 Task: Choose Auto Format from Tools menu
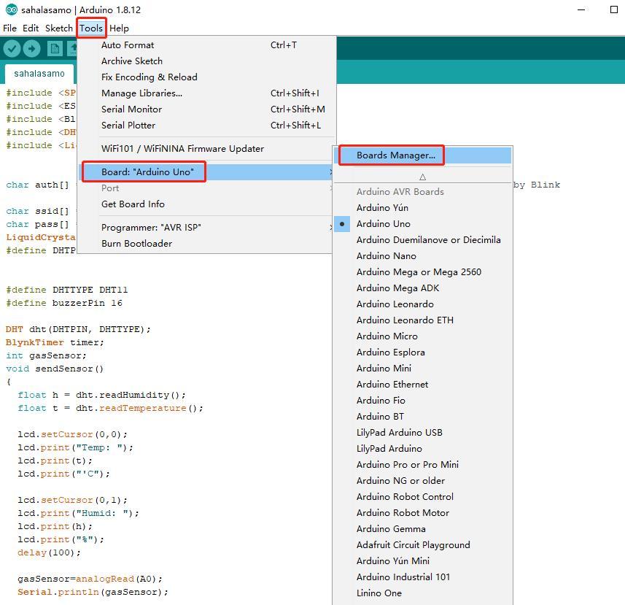click(x=206, y=45)
